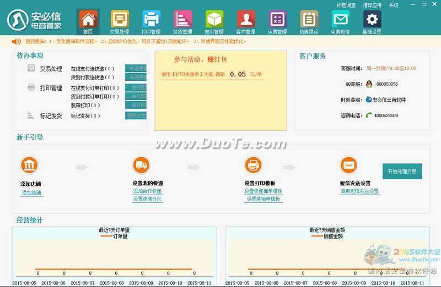The width and height of the screenshot is (441, 287).
Task: Select the 免费短信 envelope icon
Action: coord(340,20)
